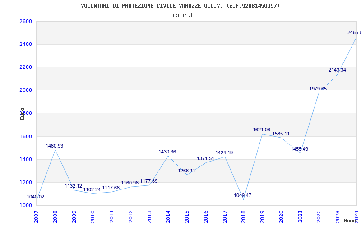Click the x-axis year 2013
The height and width of the screenshot is (225, 361).
tap(149, 217)
